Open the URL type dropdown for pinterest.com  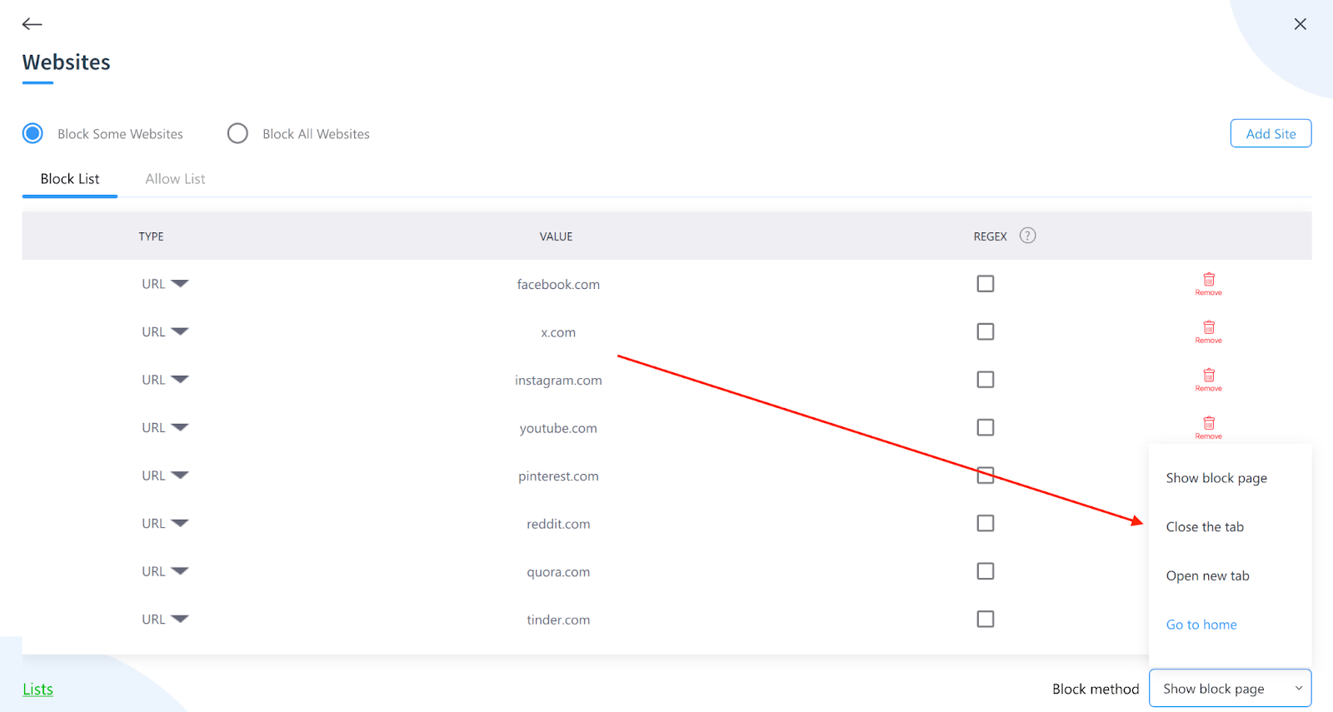pos(165,475)
